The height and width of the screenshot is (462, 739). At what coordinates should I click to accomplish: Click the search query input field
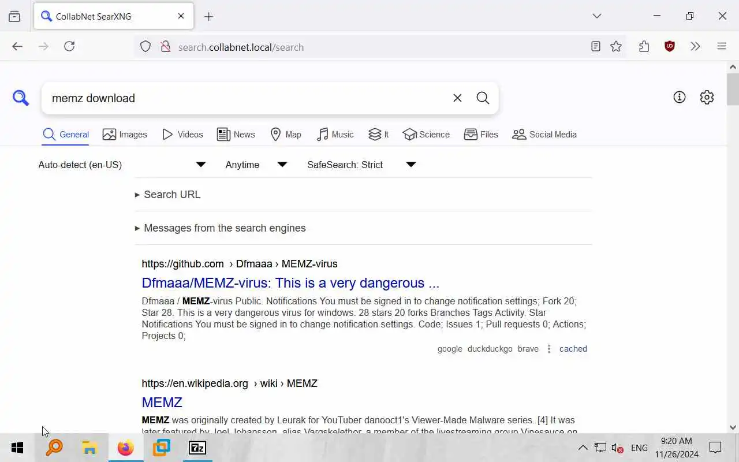248,98
